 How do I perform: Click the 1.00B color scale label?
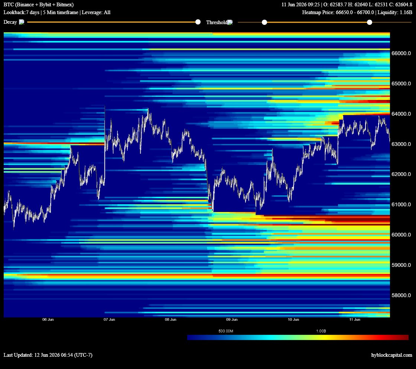tap(321, 331)
